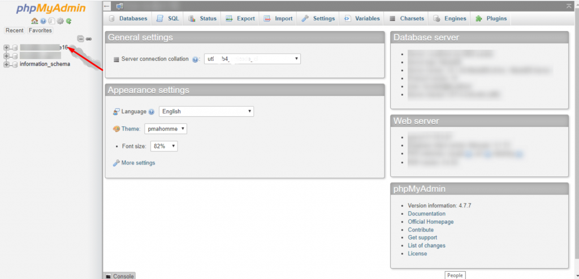The width and height of the screenshot is (579, 279).
Task: Click the help icon beside Language
Action: (x=152, y=112)
